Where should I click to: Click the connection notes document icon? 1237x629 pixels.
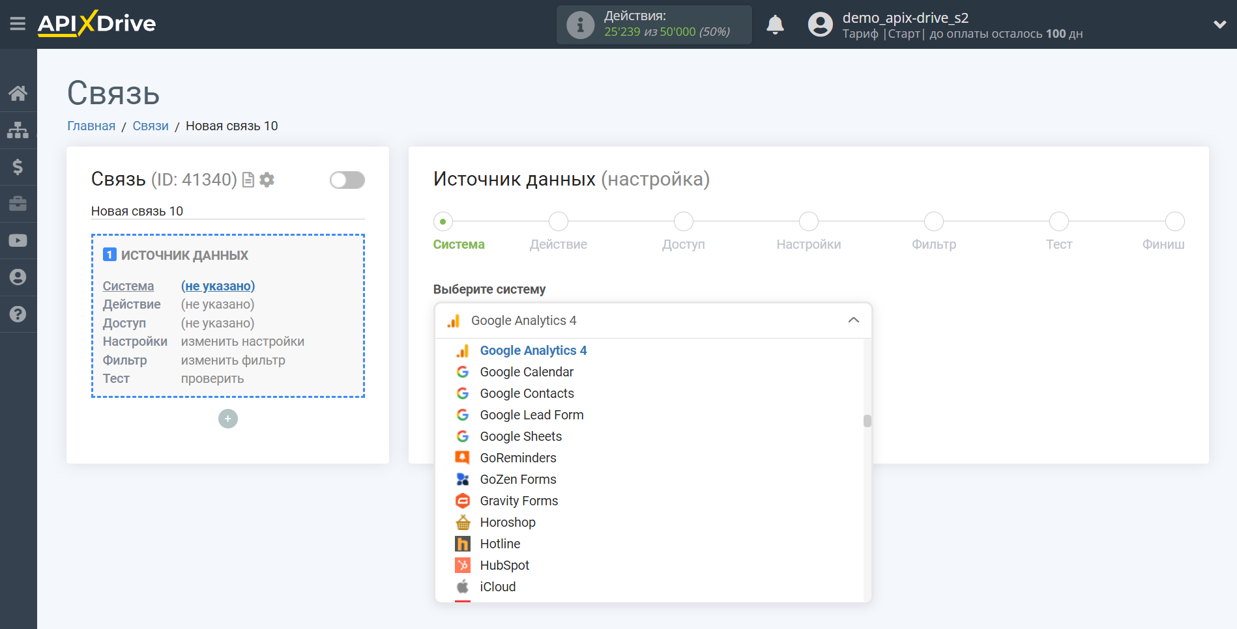tap(248, 180)
